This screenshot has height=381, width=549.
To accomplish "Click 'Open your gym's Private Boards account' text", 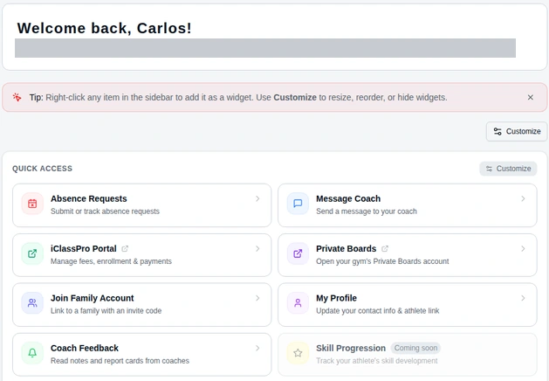I will (x=382, y=261).
